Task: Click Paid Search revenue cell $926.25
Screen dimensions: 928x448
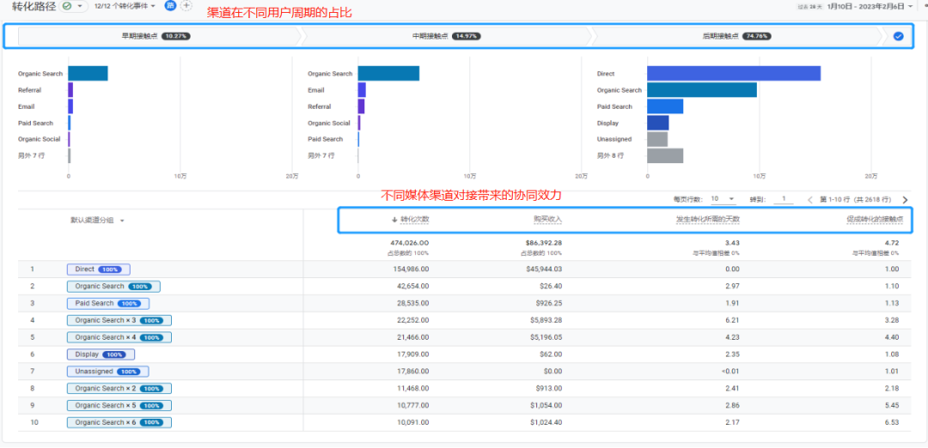Action: coord(548,303)
